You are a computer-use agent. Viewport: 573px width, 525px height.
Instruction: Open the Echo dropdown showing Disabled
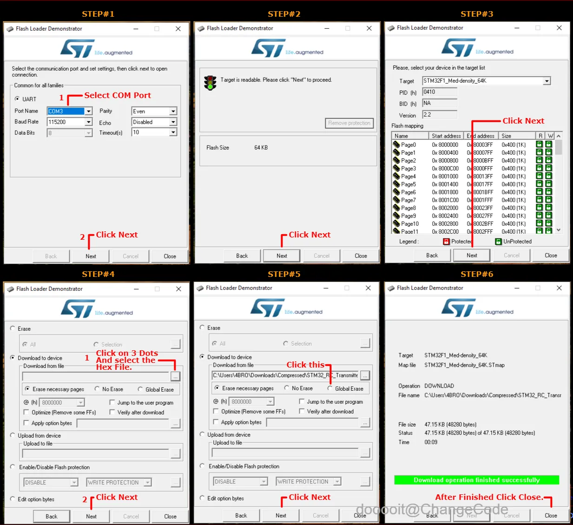(173, 122)
